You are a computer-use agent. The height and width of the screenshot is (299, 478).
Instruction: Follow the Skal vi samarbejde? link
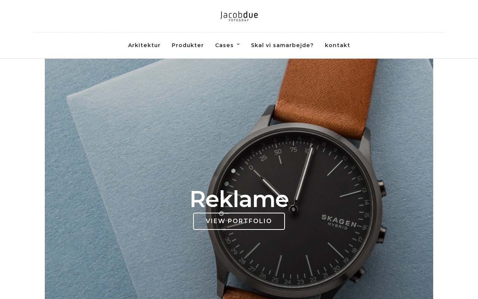(282, 45)
